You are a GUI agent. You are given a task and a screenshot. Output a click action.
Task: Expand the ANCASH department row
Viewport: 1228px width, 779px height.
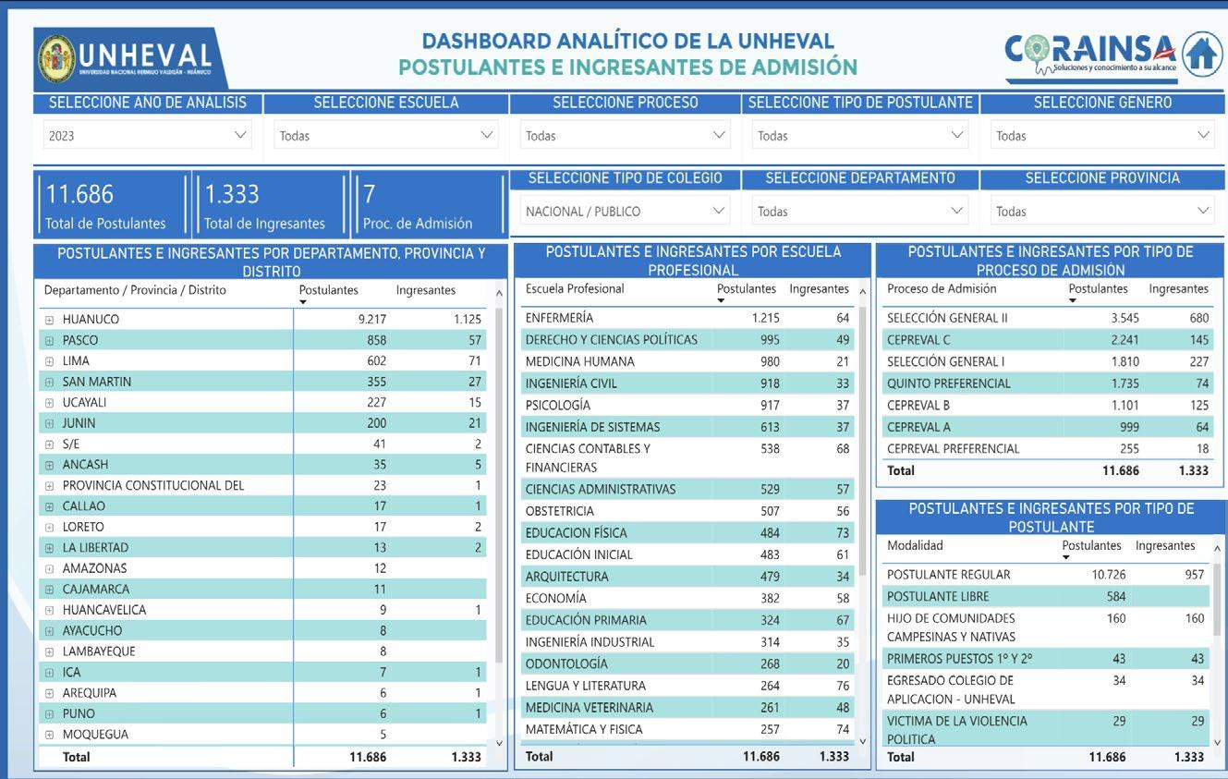[50, 465]
